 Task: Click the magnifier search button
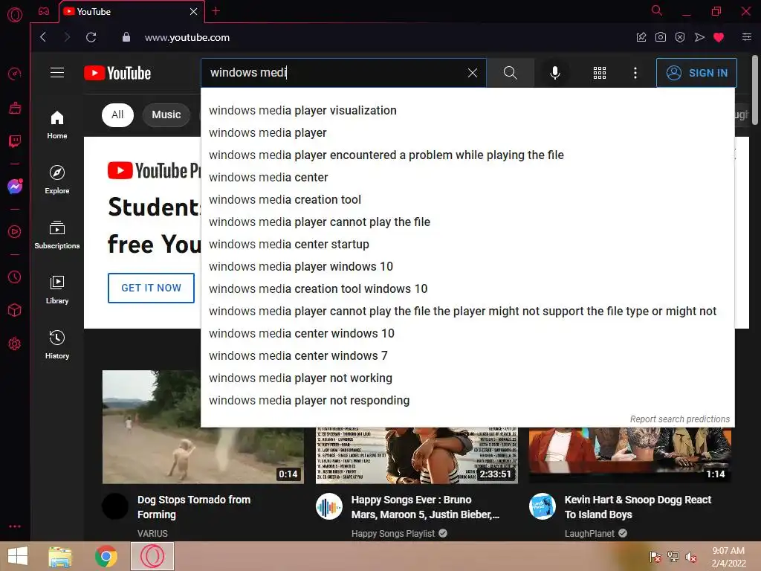(x=510, y=73)
